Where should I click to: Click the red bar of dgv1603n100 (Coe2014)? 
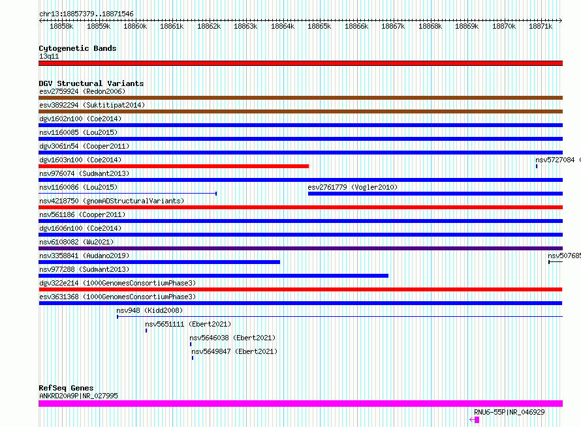point(174,166)
